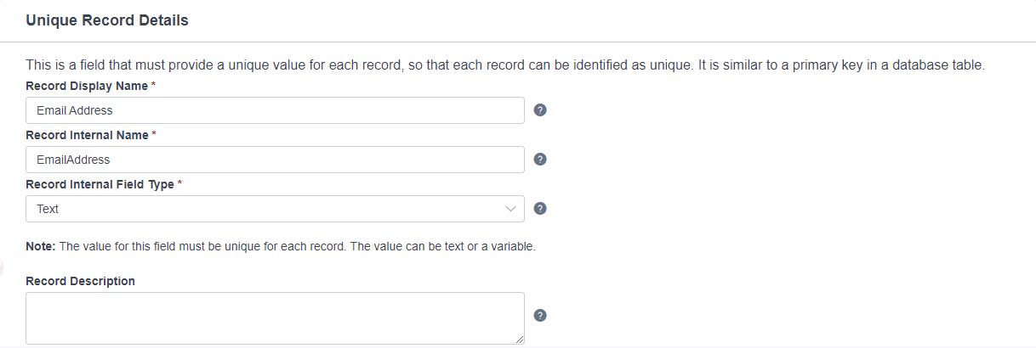The image size is (1036, 348).
Task: Show help for Record Internal Field Type
Action: point(539,209)
